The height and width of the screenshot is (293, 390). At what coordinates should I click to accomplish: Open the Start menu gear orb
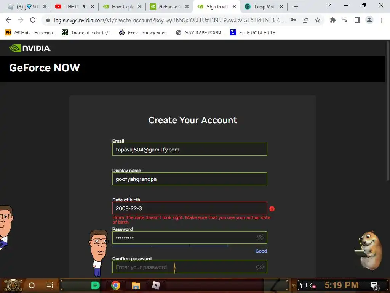point(13,285)
